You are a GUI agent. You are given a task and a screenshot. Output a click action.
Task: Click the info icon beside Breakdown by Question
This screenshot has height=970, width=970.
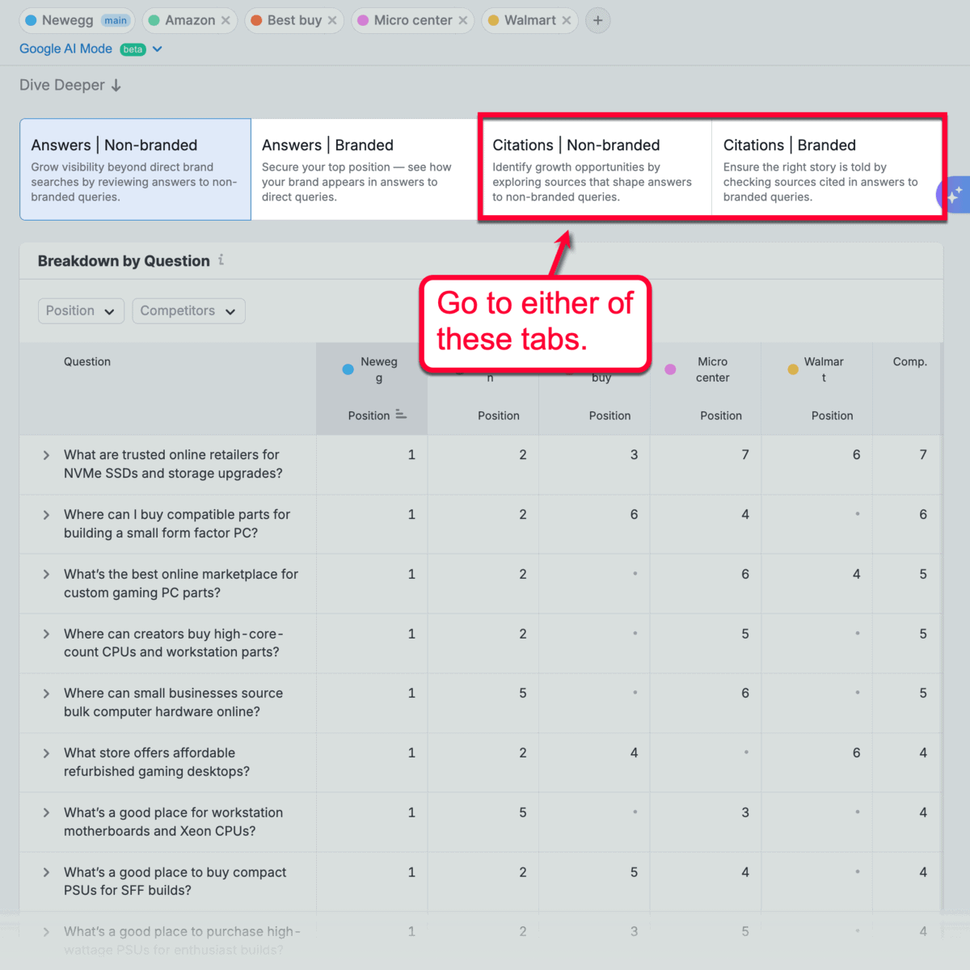220,260
